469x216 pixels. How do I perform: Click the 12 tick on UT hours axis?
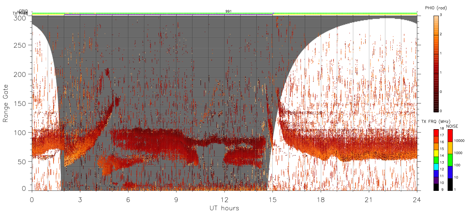pyautogui.click(x=225, y=200)
